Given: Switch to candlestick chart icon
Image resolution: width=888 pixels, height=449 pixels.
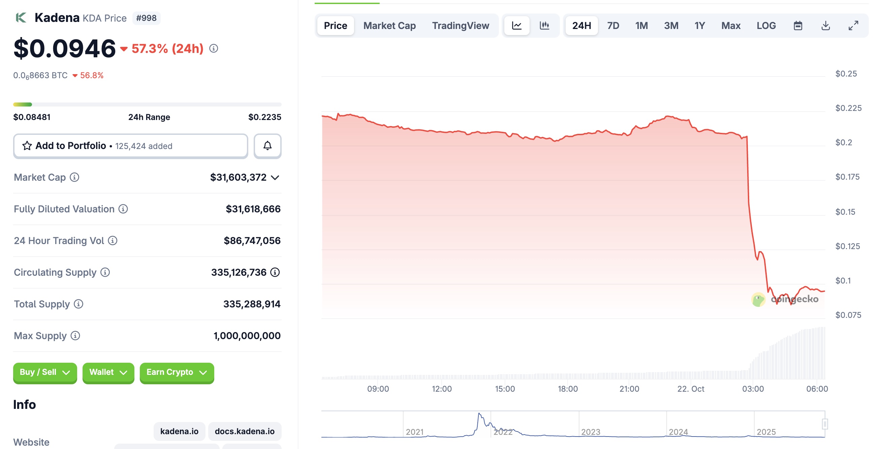Looking at the screenshot, I should pos(544,26).
